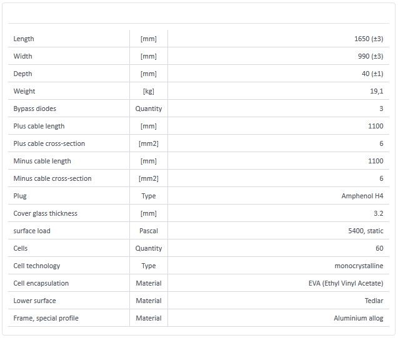This screenshot has width=398, height=338.
Task: Click the Frame, special profile label
Action: coord(46,318)
